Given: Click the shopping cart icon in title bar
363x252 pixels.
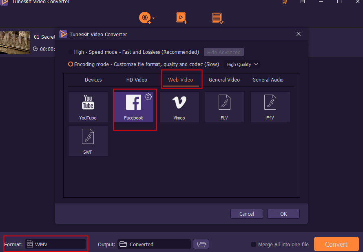Looking at the screenshot, I should click(285, 2).
